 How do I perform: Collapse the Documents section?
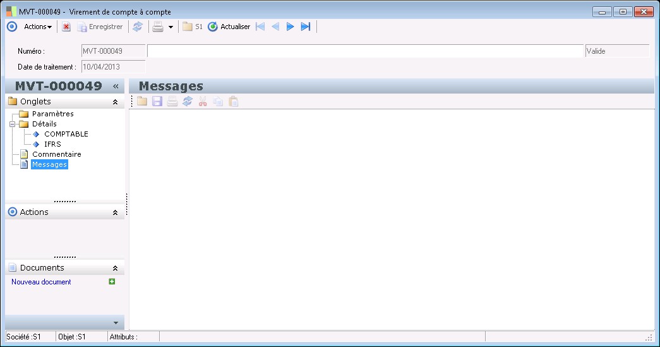pos(115,268)
